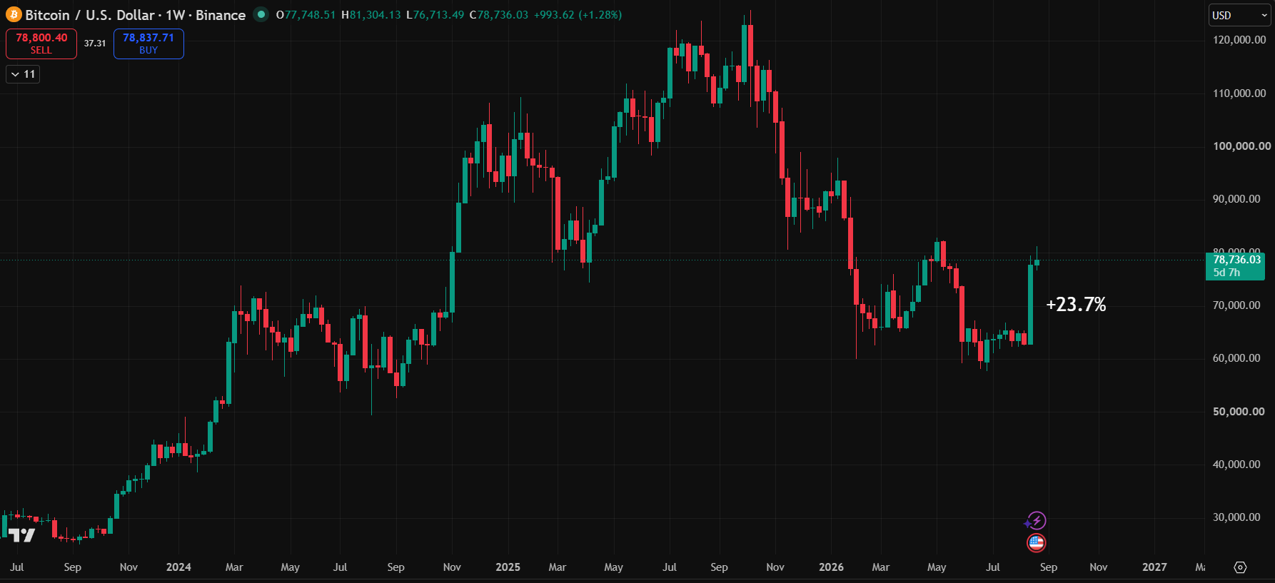
Task: Click the orange Bitcoin symbol icon
Action: (x=14, y=15)
